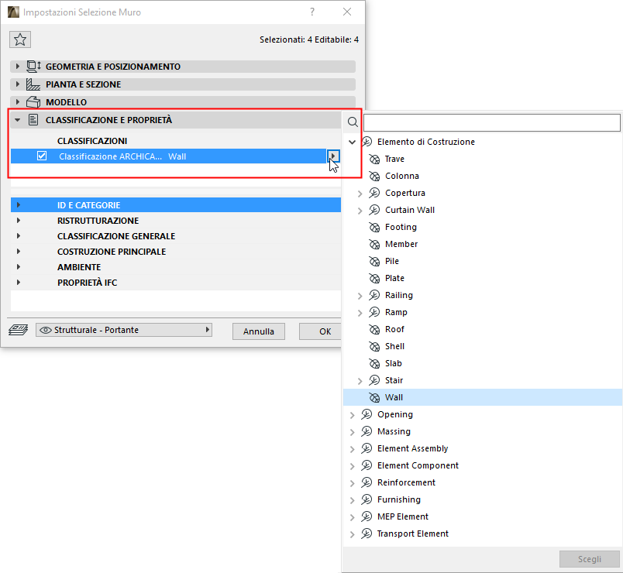Expand the Opening tree node
The image size is (623, 573).
(x=352, y=415)
